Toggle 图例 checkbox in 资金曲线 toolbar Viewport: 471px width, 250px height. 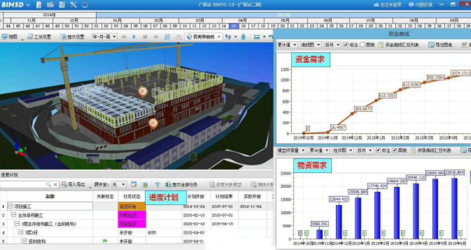point(362,45)
